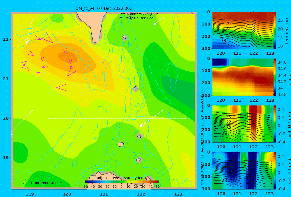Click longitude label 121 below main map
The image size is (291, 197).
pos(104,194)
